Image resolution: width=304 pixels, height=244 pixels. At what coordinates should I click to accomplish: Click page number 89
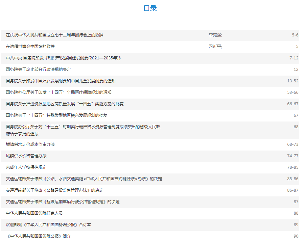[296, 225]
